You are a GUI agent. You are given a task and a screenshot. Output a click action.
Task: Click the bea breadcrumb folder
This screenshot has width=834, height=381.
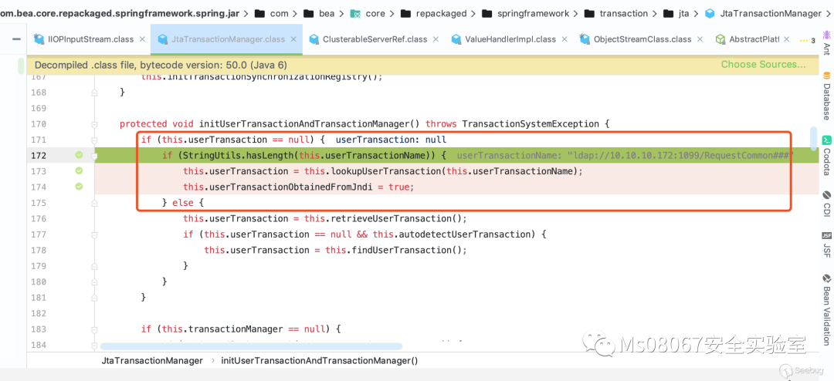tap(319, 13)
